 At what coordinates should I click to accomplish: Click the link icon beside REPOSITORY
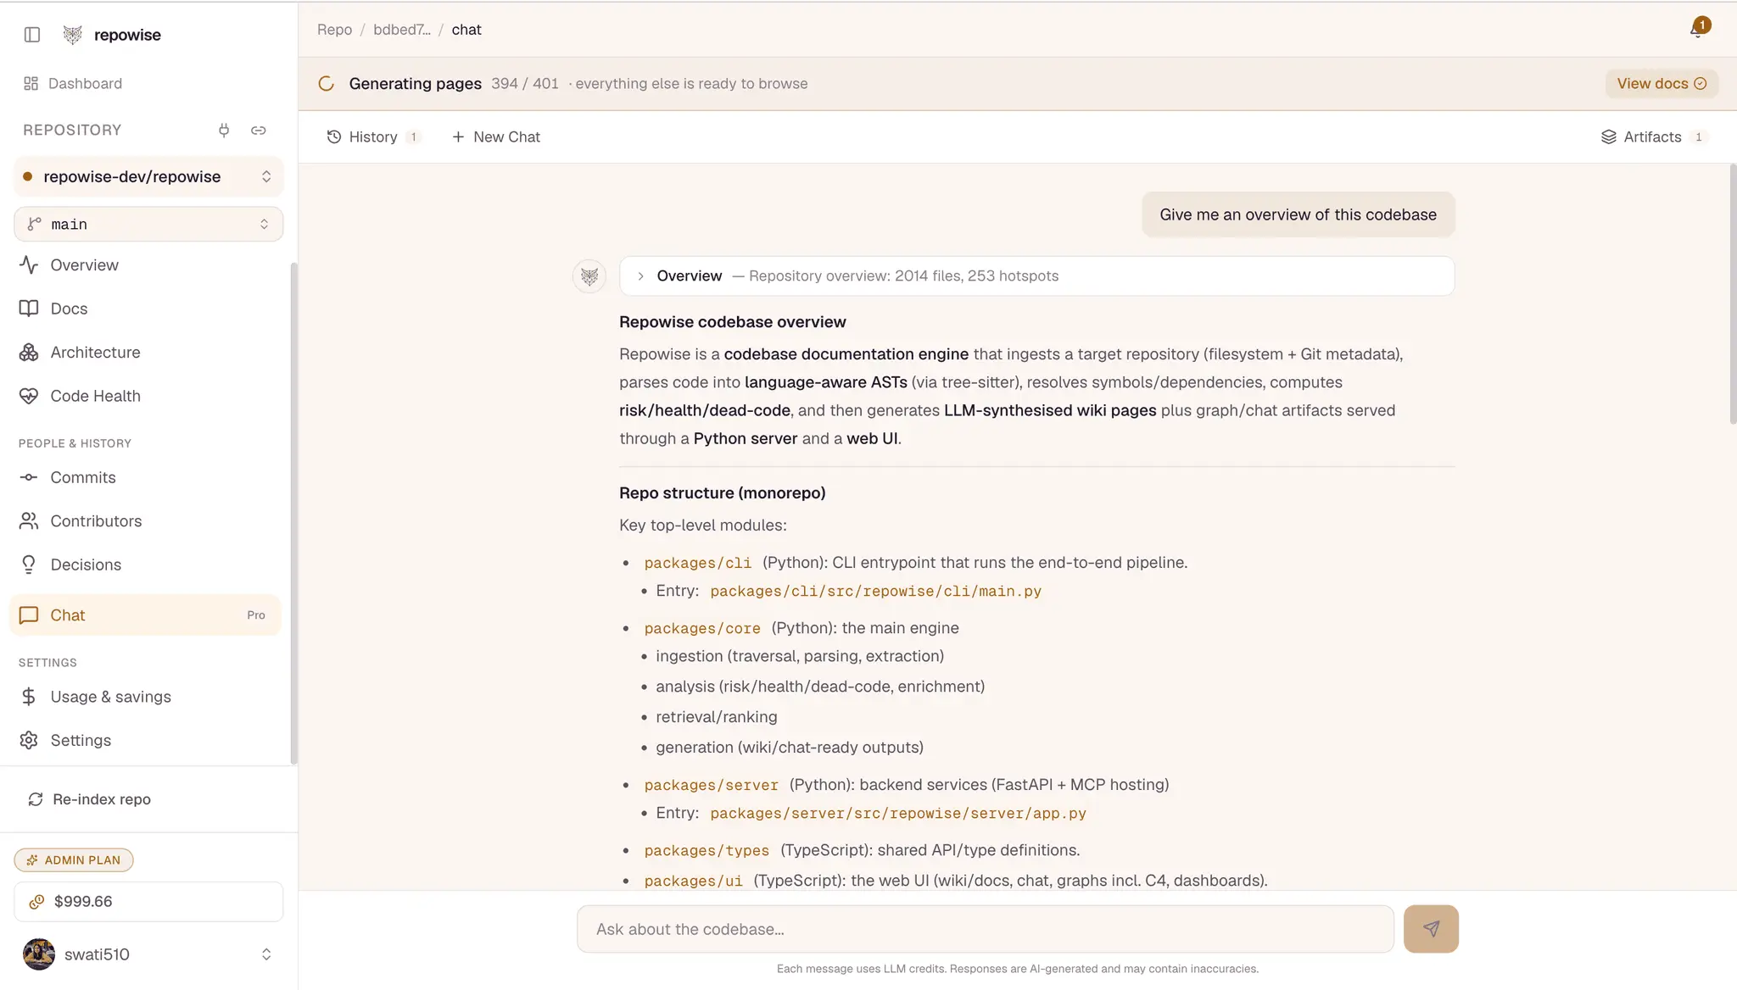click(259, 131)
